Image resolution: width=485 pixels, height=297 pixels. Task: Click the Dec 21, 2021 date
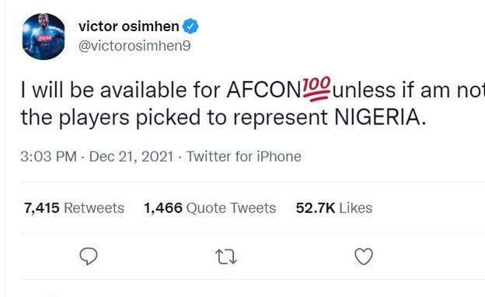[131, 156]
